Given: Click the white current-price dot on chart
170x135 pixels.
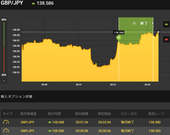Looking at the screenshot, I should (158, 32).
